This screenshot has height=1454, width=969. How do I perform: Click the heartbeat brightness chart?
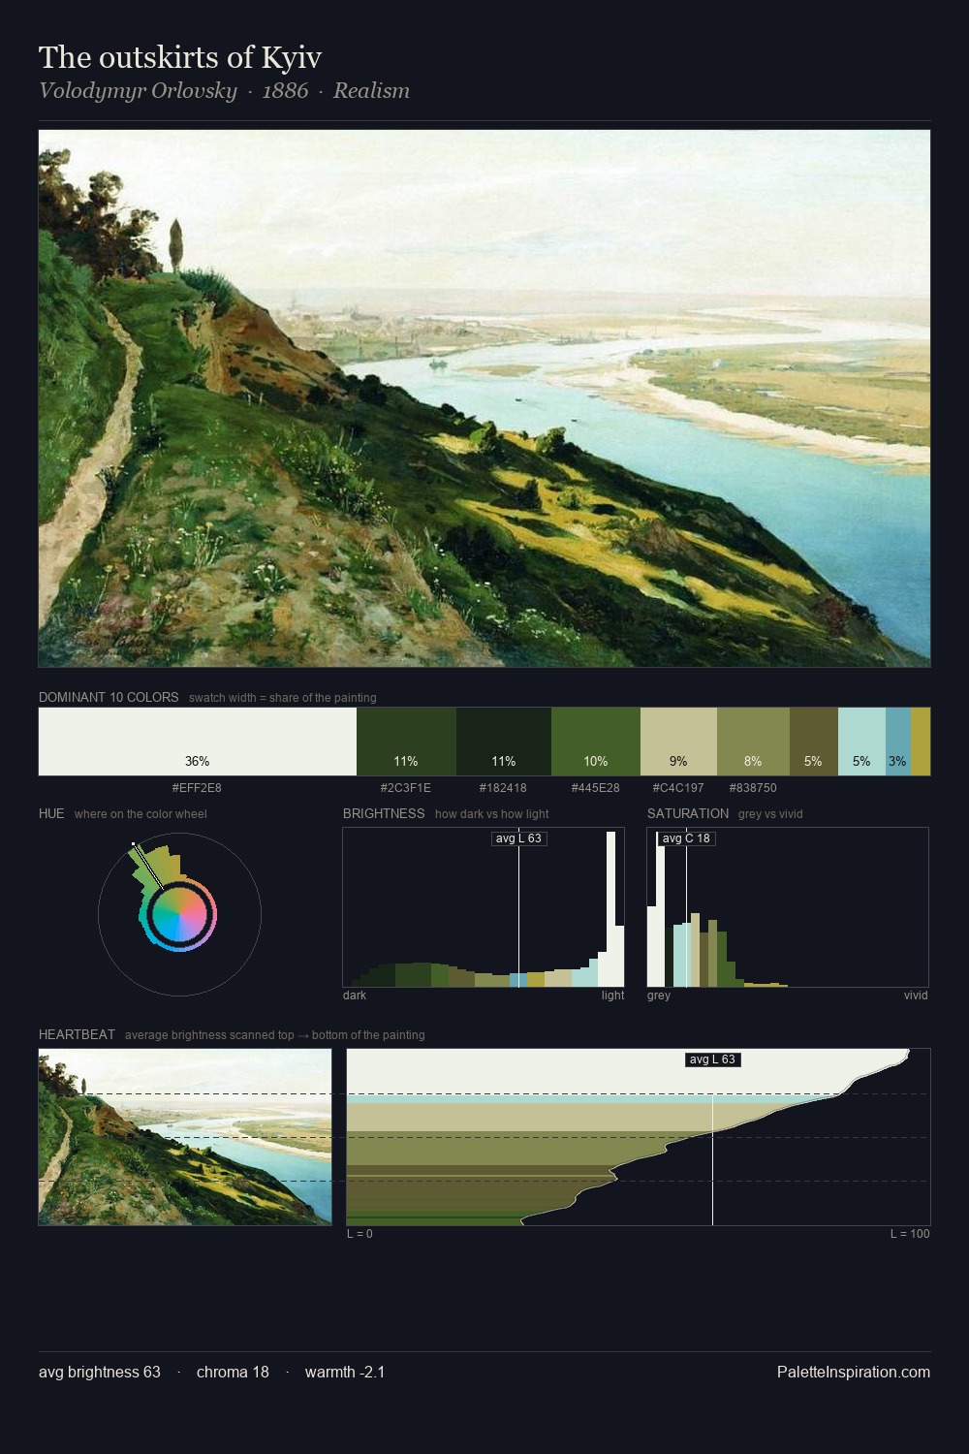(x=639, y=1137)
